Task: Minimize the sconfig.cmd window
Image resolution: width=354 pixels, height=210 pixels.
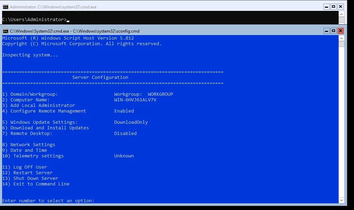Action: tap(326, 31)
